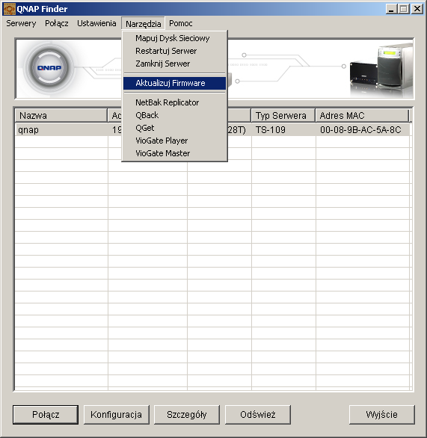
Task: Sort by the Nazwa column header
Action: point(61,116)
